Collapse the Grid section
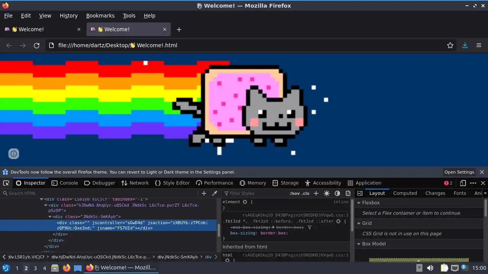 [359, 223]
